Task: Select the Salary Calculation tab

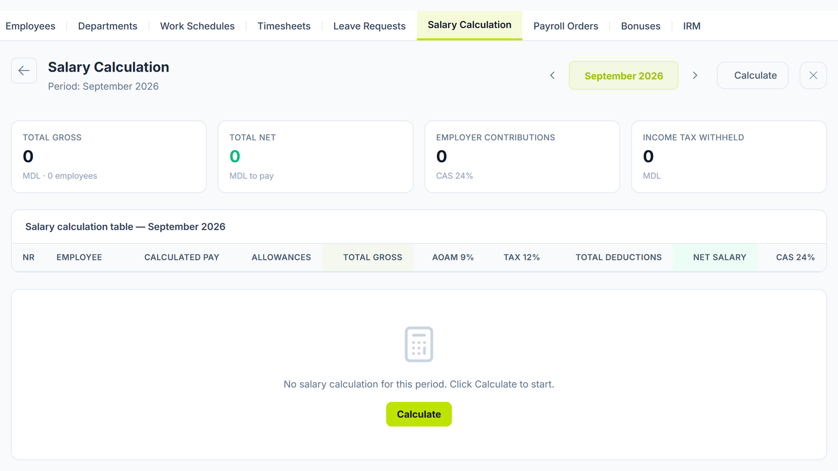Action: 469,25
